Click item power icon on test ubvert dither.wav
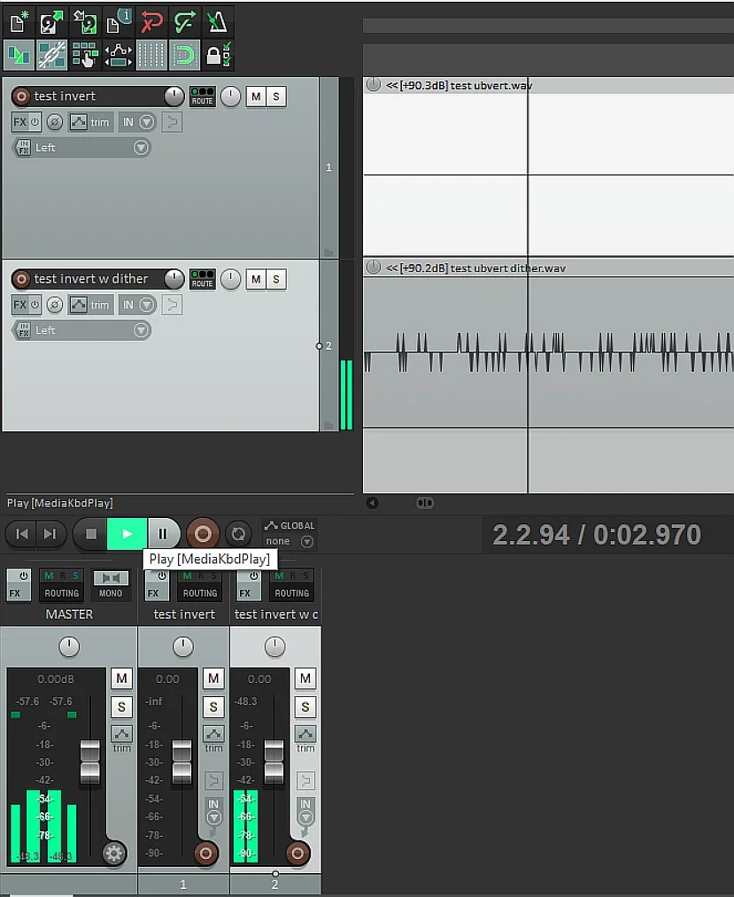 click(x=373, y=267)
